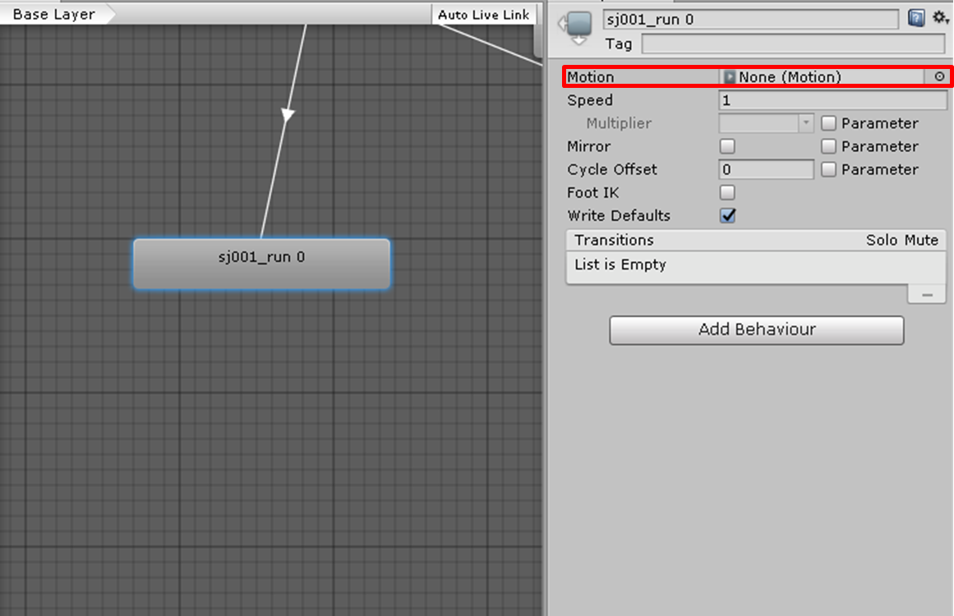954x616 pixels.
Task: Toggle the Foot IK checkbox
Action: [x=727, y=193]
